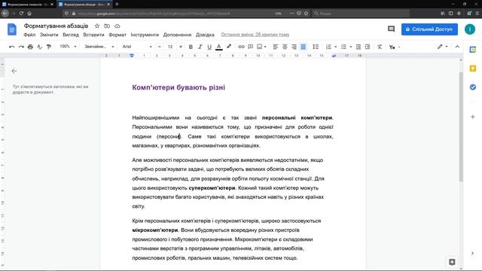The image size is (482, 271).
Task: Move document to a folder
Action: [x=107, y=26]
